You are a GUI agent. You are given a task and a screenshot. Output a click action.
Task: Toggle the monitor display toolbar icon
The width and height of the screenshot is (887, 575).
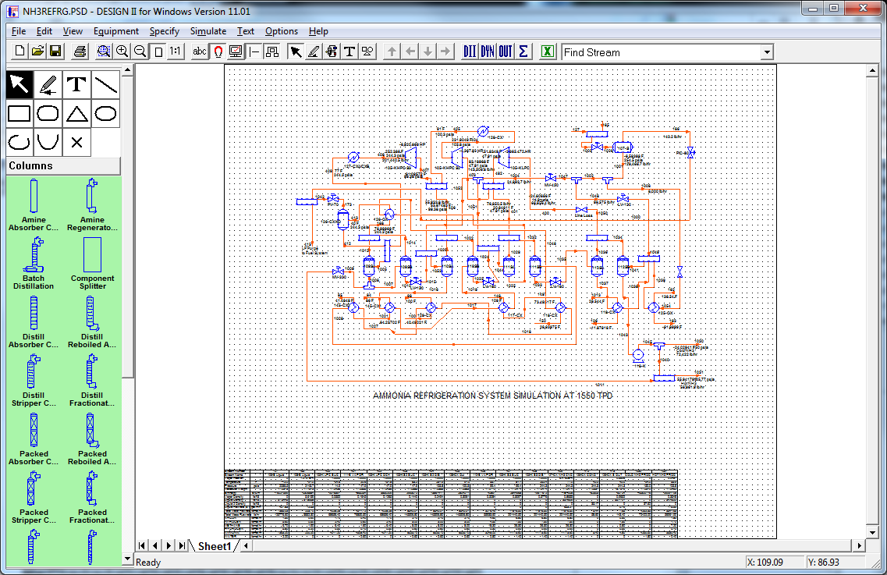point(236,51)
